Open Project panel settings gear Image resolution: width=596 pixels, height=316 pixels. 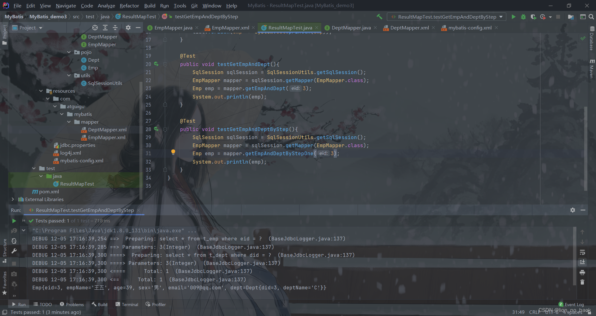tap(128, 28)
